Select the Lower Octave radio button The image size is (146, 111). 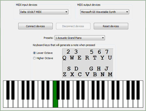[34, 53]
